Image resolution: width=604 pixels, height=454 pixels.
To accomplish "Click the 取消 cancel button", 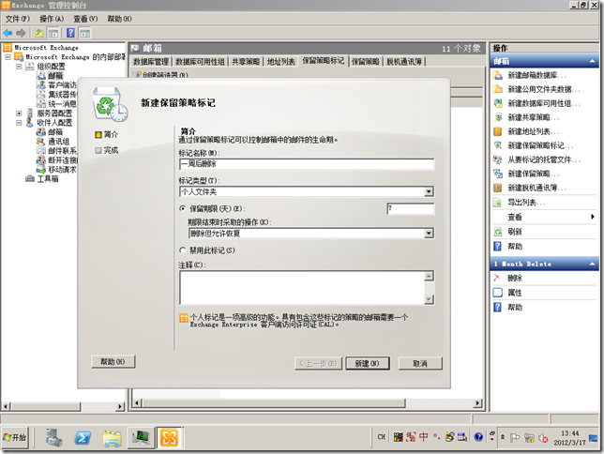I will tap(414, 363).
